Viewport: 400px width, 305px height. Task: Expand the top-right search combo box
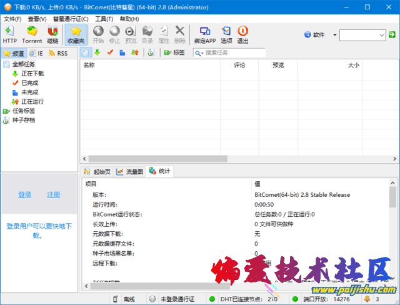pyautogui.click(x=382, y=35)
